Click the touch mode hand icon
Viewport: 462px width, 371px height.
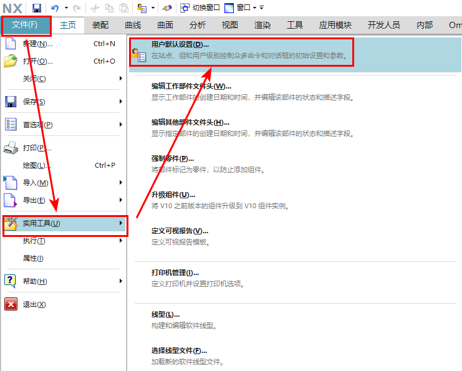pyautogui.click(x=166, y=8)
